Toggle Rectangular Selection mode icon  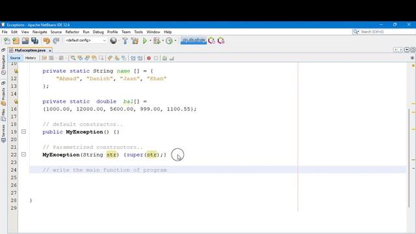pyautogui.click(x=101, y=58)
